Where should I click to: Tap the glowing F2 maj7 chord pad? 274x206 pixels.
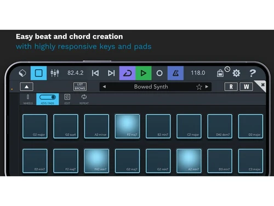click(x=127, y=126)
